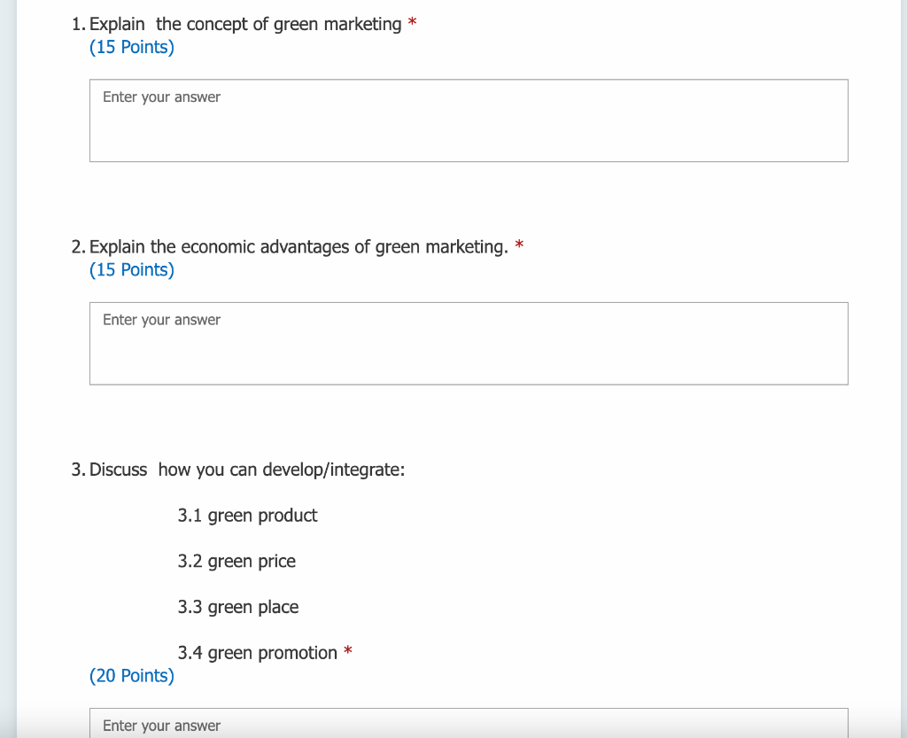Click the 'Enter your answer' placeholder text in question 1

161,97
